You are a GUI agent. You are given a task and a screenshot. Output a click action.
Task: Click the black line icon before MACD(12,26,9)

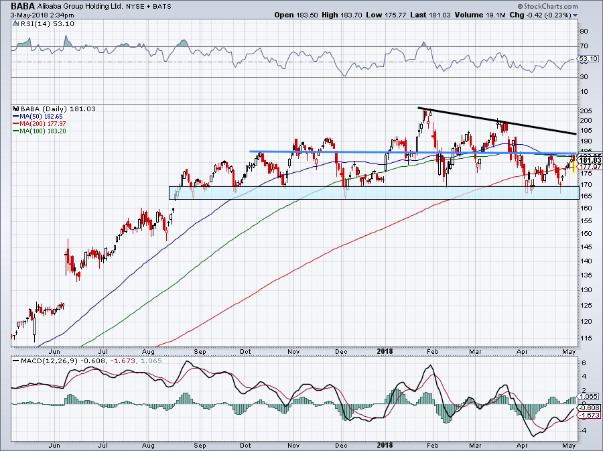point(15,361)
